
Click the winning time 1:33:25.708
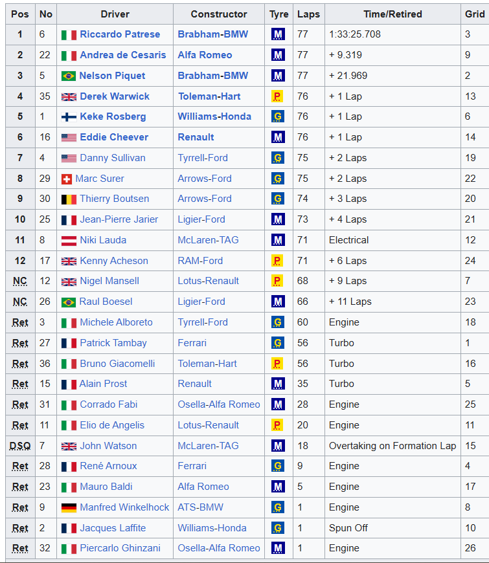pos(355,34)
